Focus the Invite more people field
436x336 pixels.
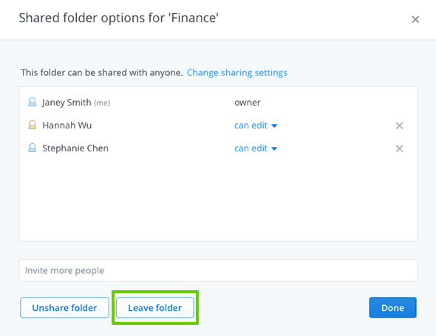218,270
